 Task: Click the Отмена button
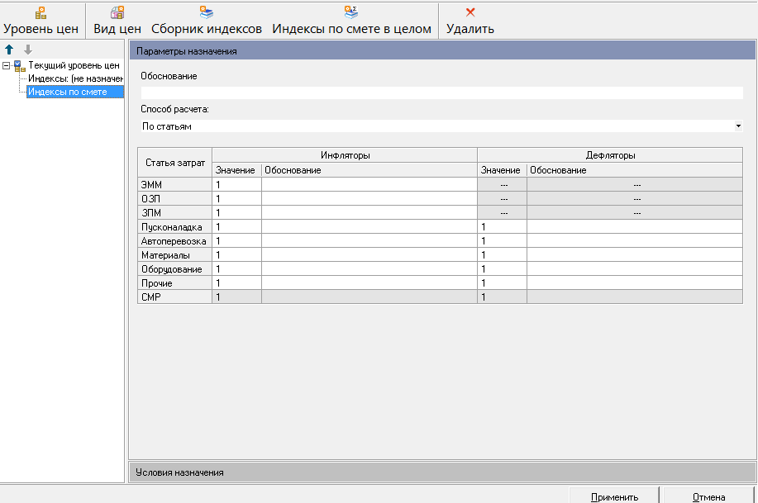point(708,496)
